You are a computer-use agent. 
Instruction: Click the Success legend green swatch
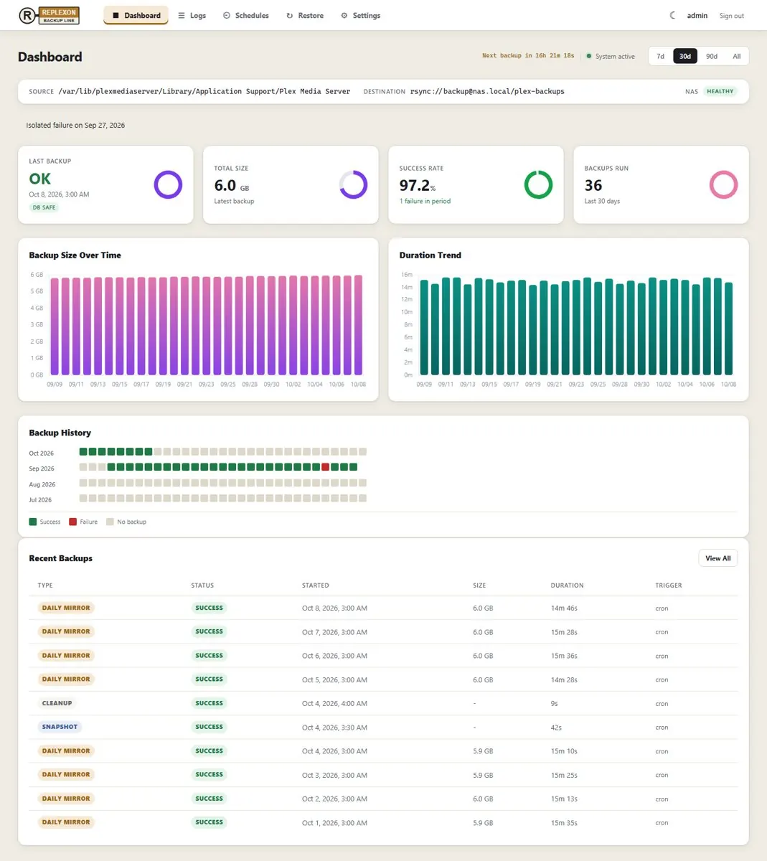coord(33,522)
